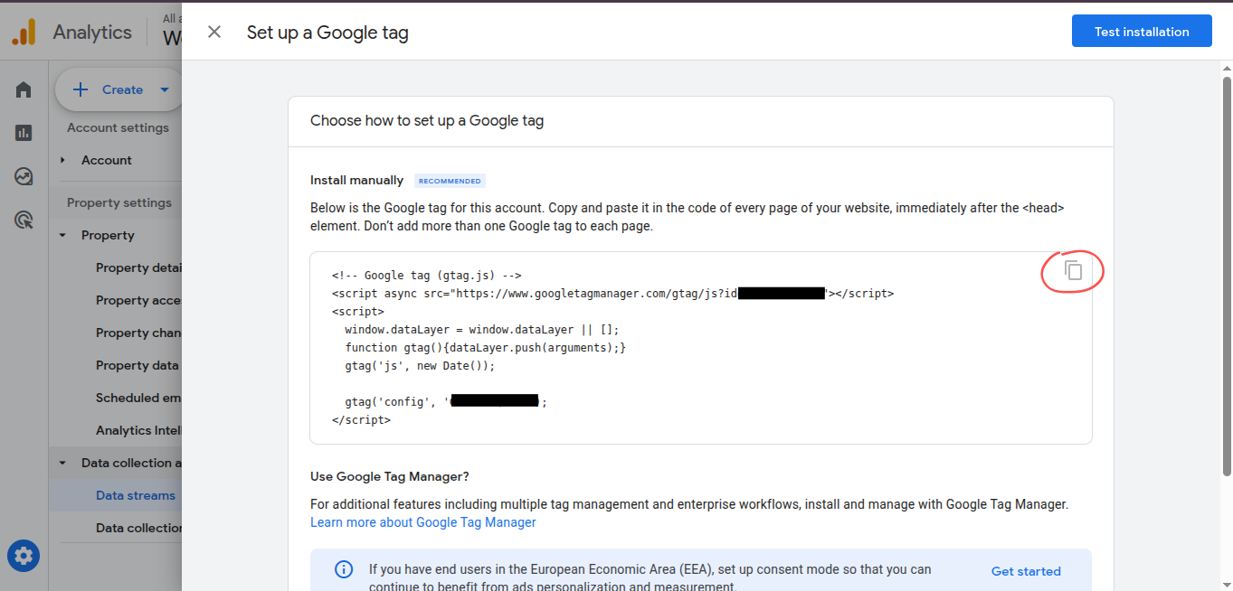1233x591 pixels.
Task: Click the Test installation button
Action: (1142, 31)
